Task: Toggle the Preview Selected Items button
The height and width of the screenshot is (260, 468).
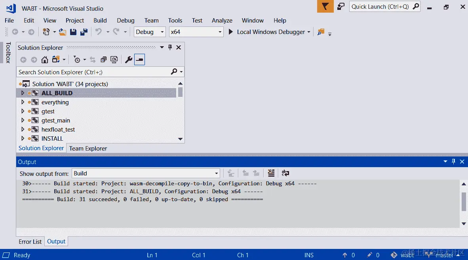Action: click(x=139, y=60)
